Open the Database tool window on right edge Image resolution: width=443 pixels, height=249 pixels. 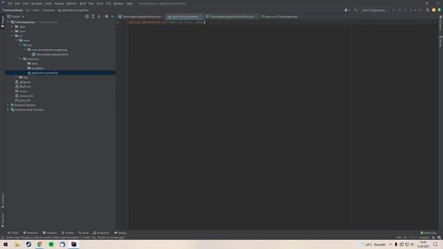[x=440, y=23]
